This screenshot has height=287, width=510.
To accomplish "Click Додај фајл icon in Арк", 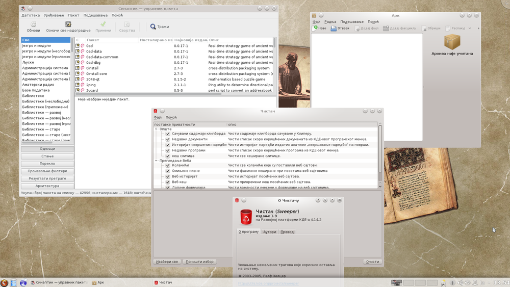I will point(357,28).
